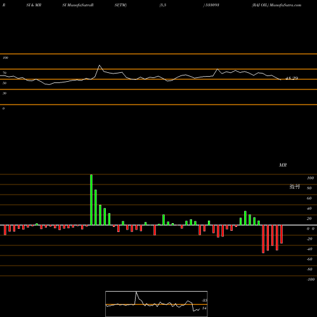Click the RSI axis label 30
Screen dimensions: 317x317
[4, 93]
